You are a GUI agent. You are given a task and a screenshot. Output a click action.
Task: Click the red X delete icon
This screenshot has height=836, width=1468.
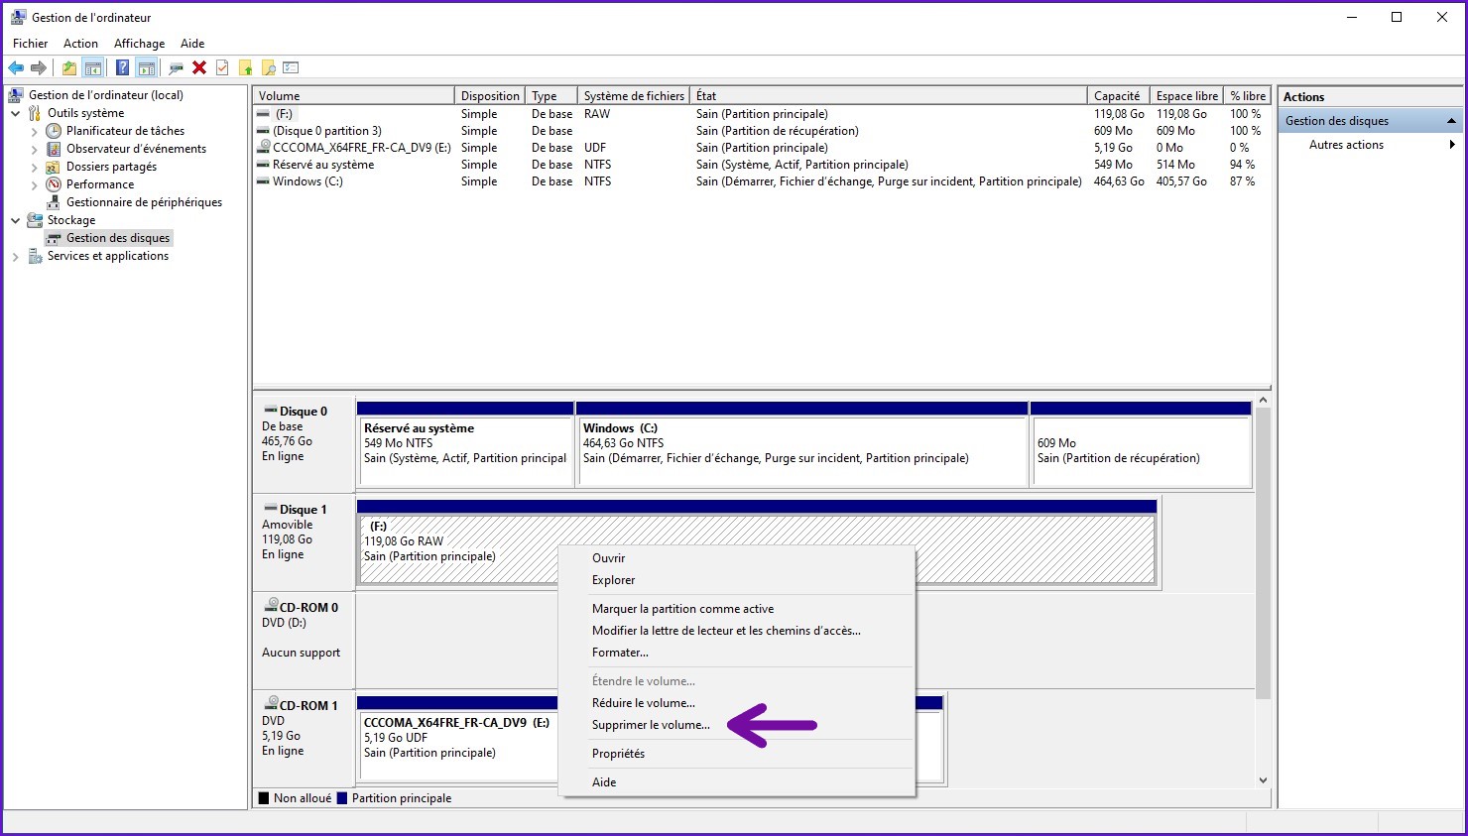coord(199,67)
